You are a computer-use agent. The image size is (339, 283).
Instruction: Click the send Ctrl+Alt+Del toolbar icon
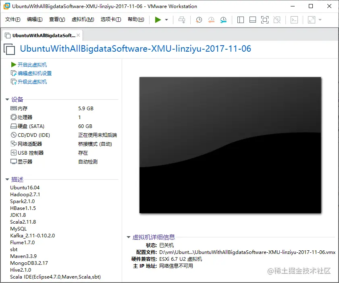click(x=182, y=20)
